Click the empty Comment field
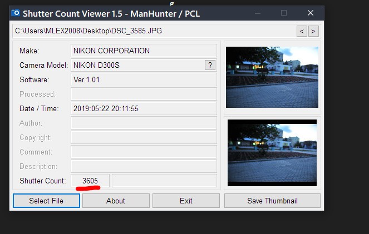The image size is (369, 234). [144, 152]
